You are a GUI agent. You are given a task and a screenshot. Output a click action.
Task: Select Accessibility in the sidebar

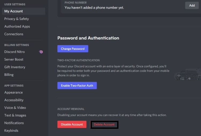[x=14, y=100]
